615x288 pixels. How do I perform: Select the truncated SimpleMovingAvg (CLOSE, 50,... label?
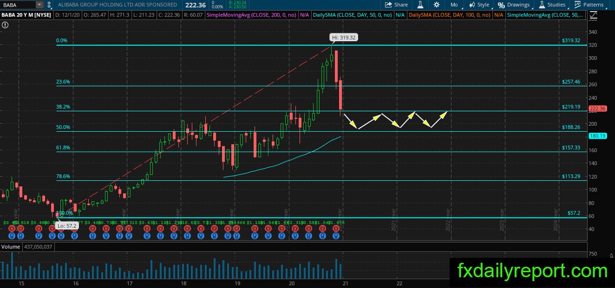pos(545,15)
